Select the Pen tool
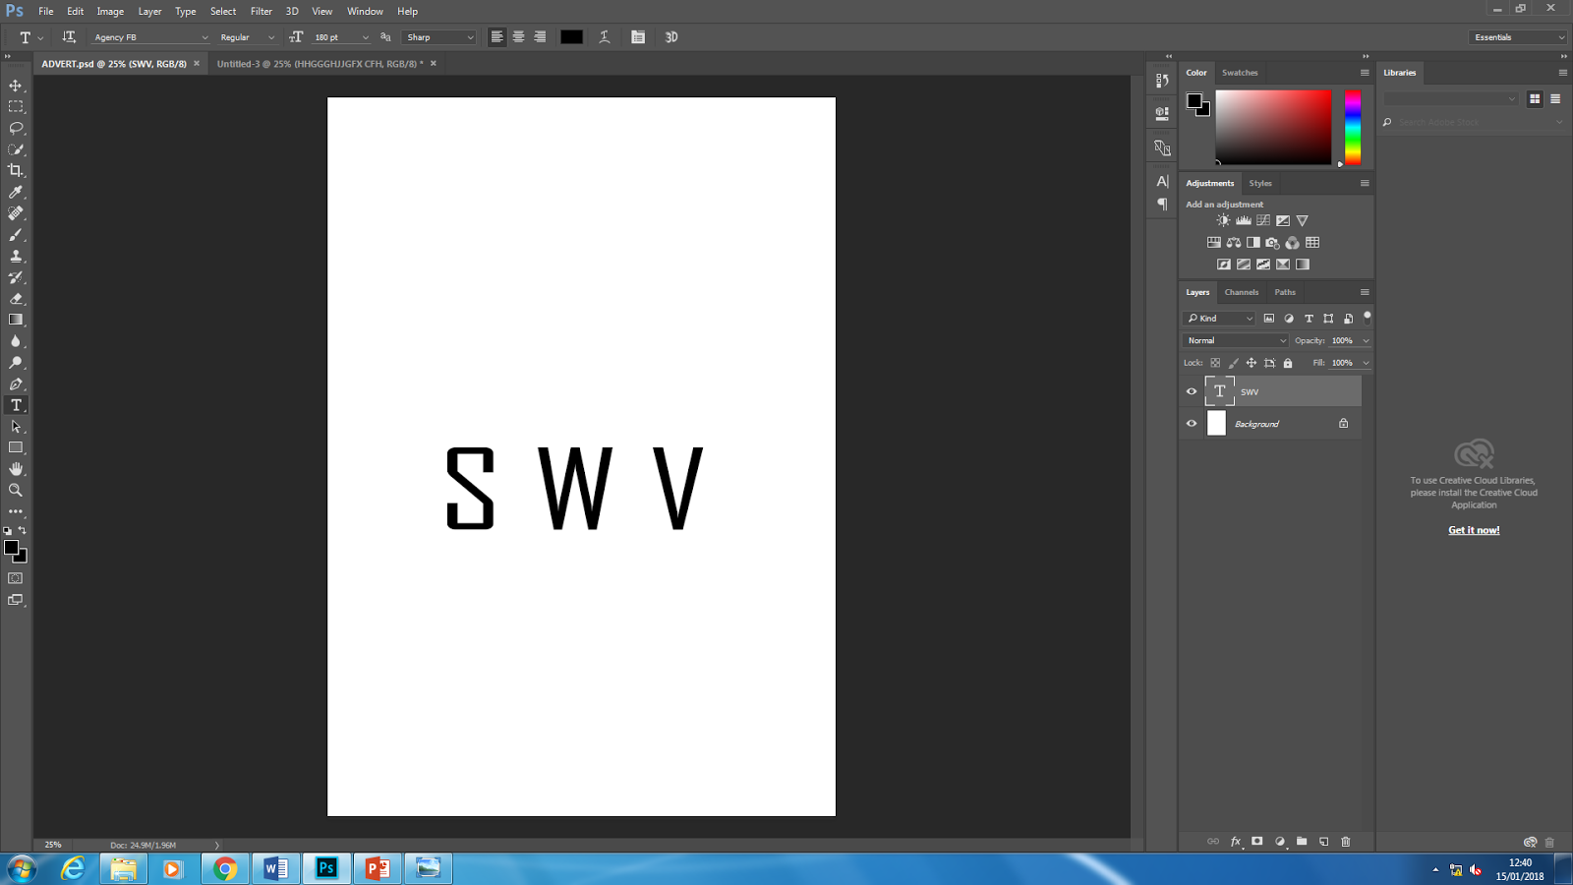This screenshot has width=1573, height=885. pos(16,383)
